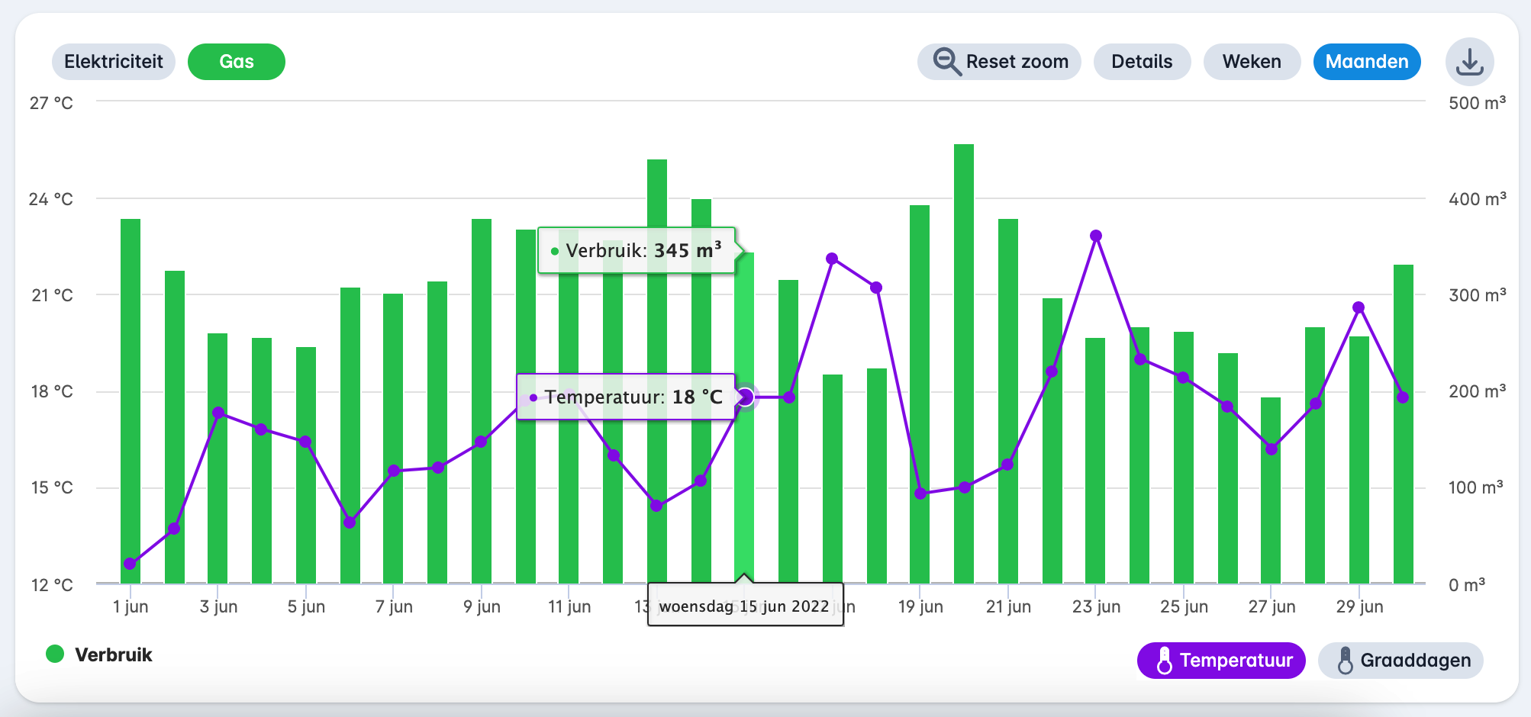The image size is (1531, 717).
Task: Open the Details view
Action: pos(1142,62)
